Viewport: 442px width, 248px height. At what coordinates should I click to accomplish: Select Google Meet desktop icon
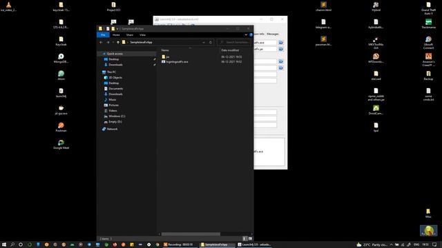[61, 144]
